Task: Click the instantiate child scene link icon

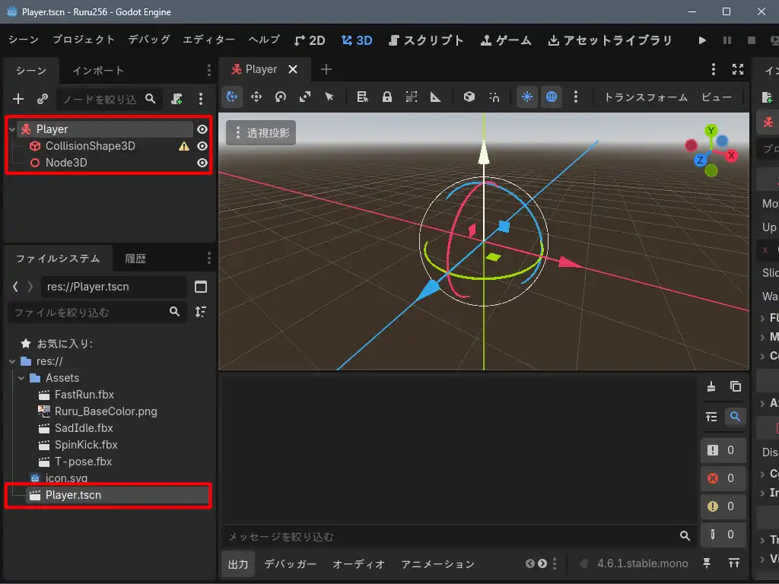Action: (x=43, y=99)
